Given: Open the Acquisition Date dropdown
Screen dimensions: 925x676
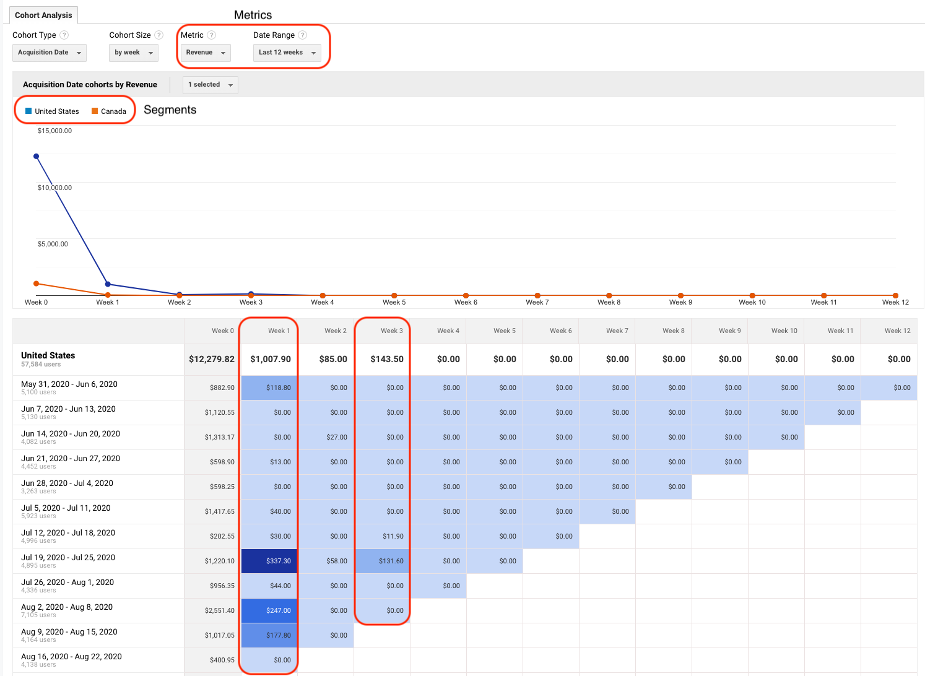Looking at the screenshot, I should click(x=50, y=53).
